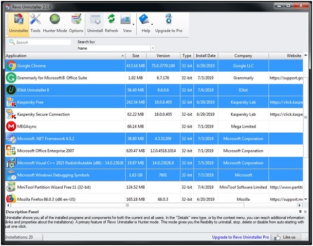Expand the Help dropdown arrow
The height and width of the screenshot is (246, 313).
pyautogui.click(x=152, y=25)
